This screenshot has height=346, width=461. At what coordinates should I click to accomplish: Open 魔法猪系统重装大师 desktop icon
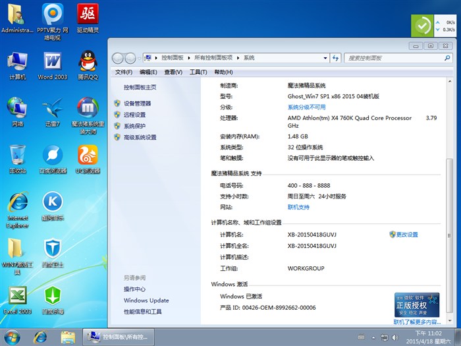coord(88,115)
